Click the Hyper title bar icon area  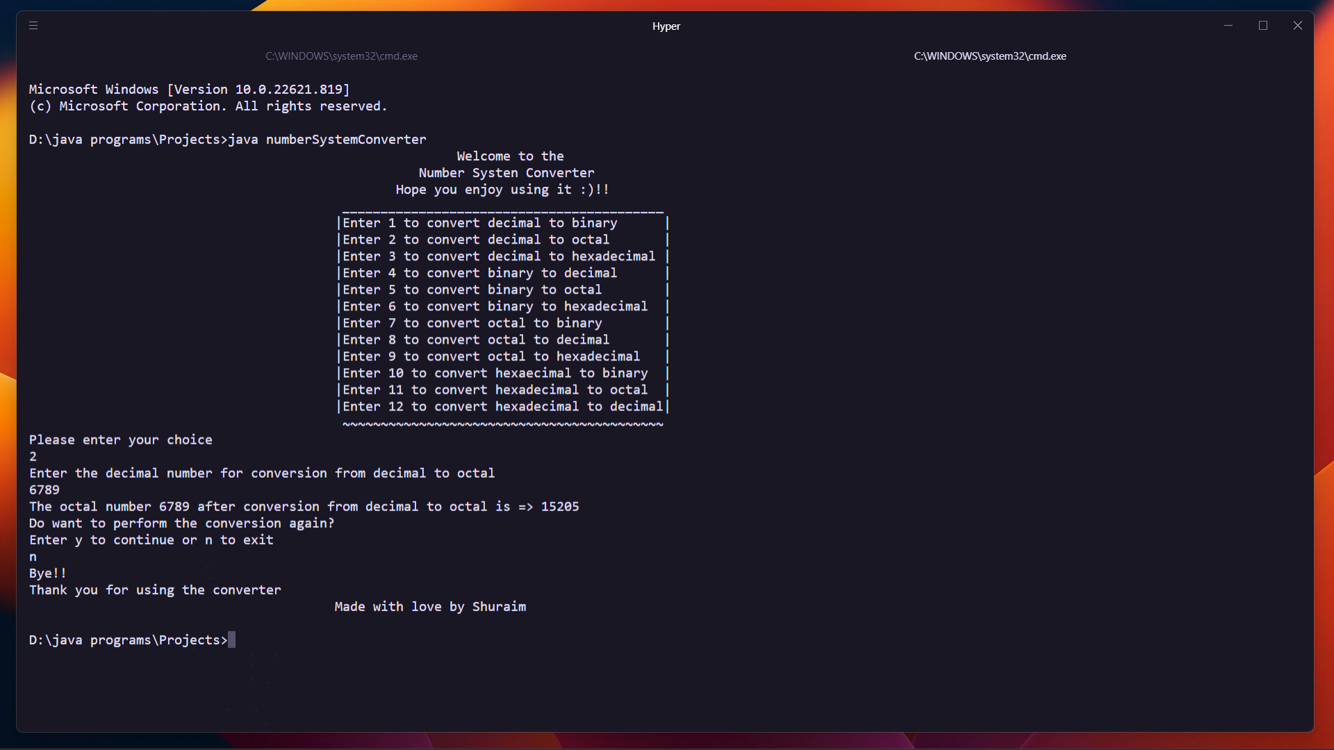[x=666, y=26]
